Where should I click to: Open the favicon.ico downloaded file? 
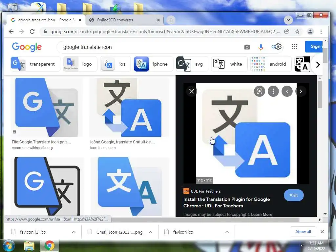point(183,232)
